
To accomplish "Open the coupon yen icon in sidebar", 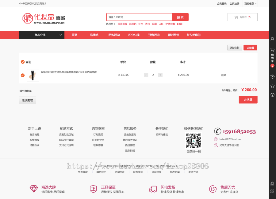I will (273, 95).
